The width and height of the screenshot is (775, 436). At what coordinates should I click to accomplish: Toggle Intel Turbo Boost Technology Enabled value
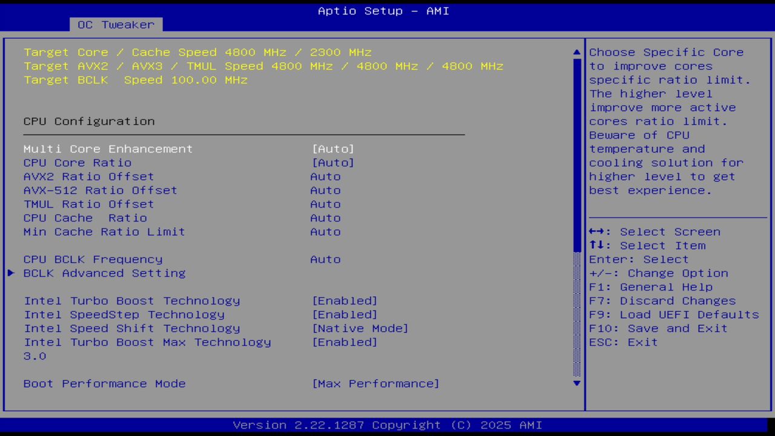345,301
